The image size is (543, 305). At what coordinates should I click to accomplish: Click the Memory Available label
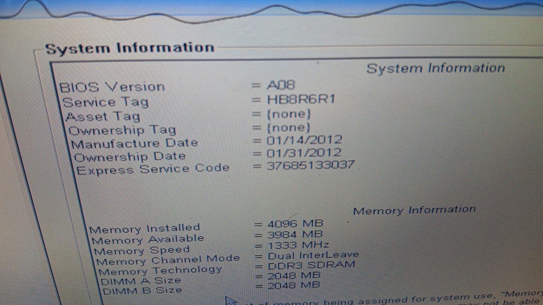click(148, 240)
